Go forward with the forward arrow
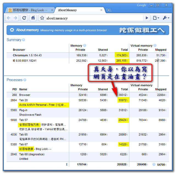176x174 pixels. (x=15, y=18)
